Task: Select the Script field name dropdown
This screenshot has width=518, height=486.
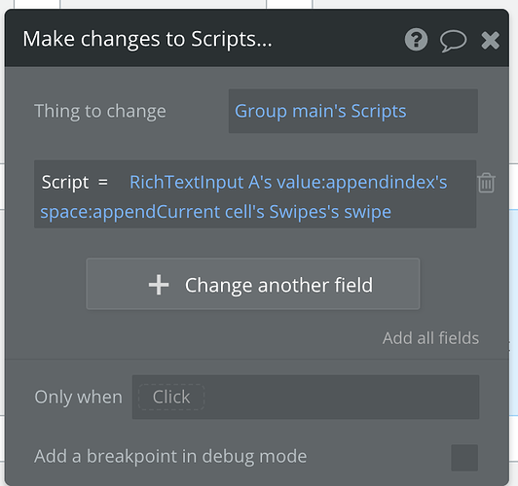Action: pyautogui.click(x=65, y=182)
